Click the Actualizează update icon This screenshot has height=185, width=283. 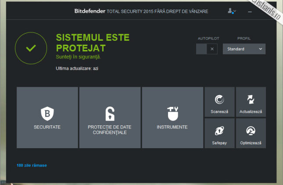[x=251, y=100]
